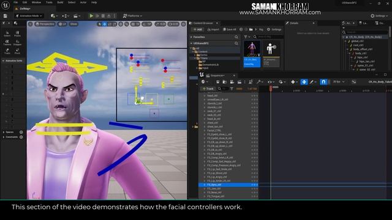Expand the Favorites section
392x220 pixels.
191,37
